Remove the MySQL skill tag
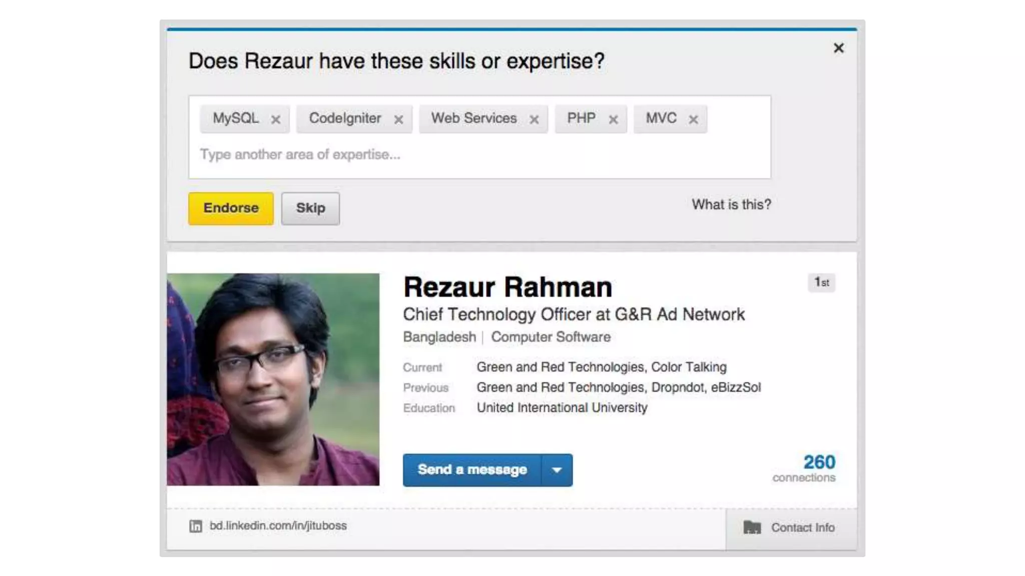 pyautogui.click(x=275, y=119)
